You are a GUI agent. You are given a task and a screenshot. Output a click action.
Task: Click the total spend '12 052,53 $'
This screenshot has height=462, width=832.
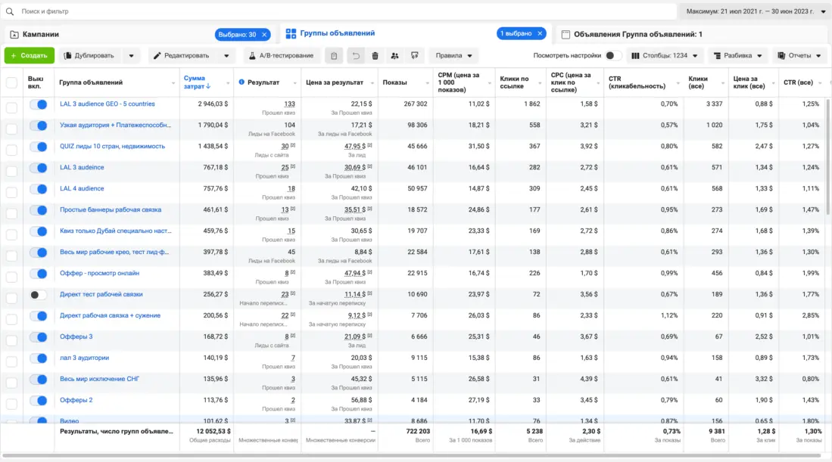coord(213,432)
